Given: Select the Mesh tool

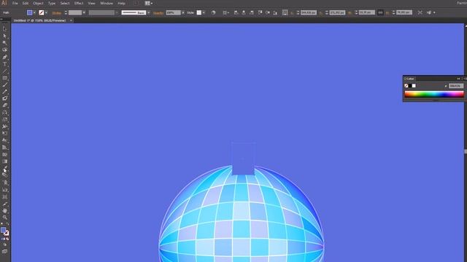Looking at the screenshot, I should [4, 154].
